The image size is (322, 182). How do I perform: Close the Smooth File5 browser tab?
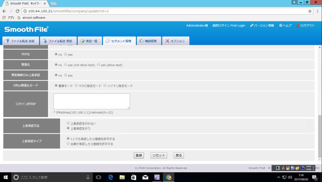(x=45, y=3)
